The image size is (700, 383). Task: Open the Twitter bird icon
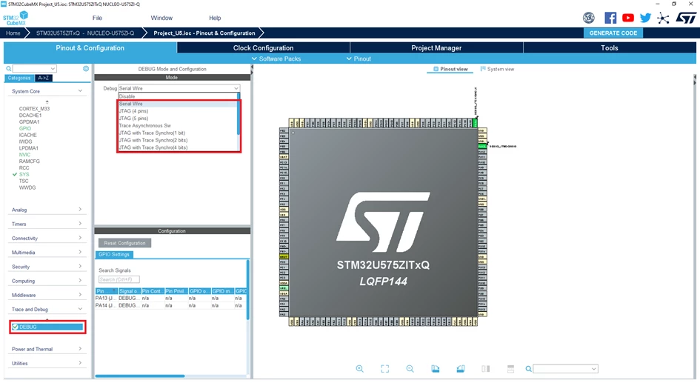(645, 18)
